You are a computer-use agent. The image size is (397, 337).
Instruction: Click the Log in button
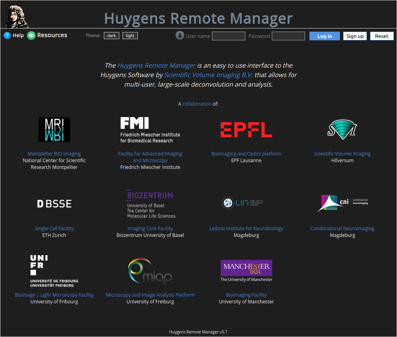pos(324,36)
